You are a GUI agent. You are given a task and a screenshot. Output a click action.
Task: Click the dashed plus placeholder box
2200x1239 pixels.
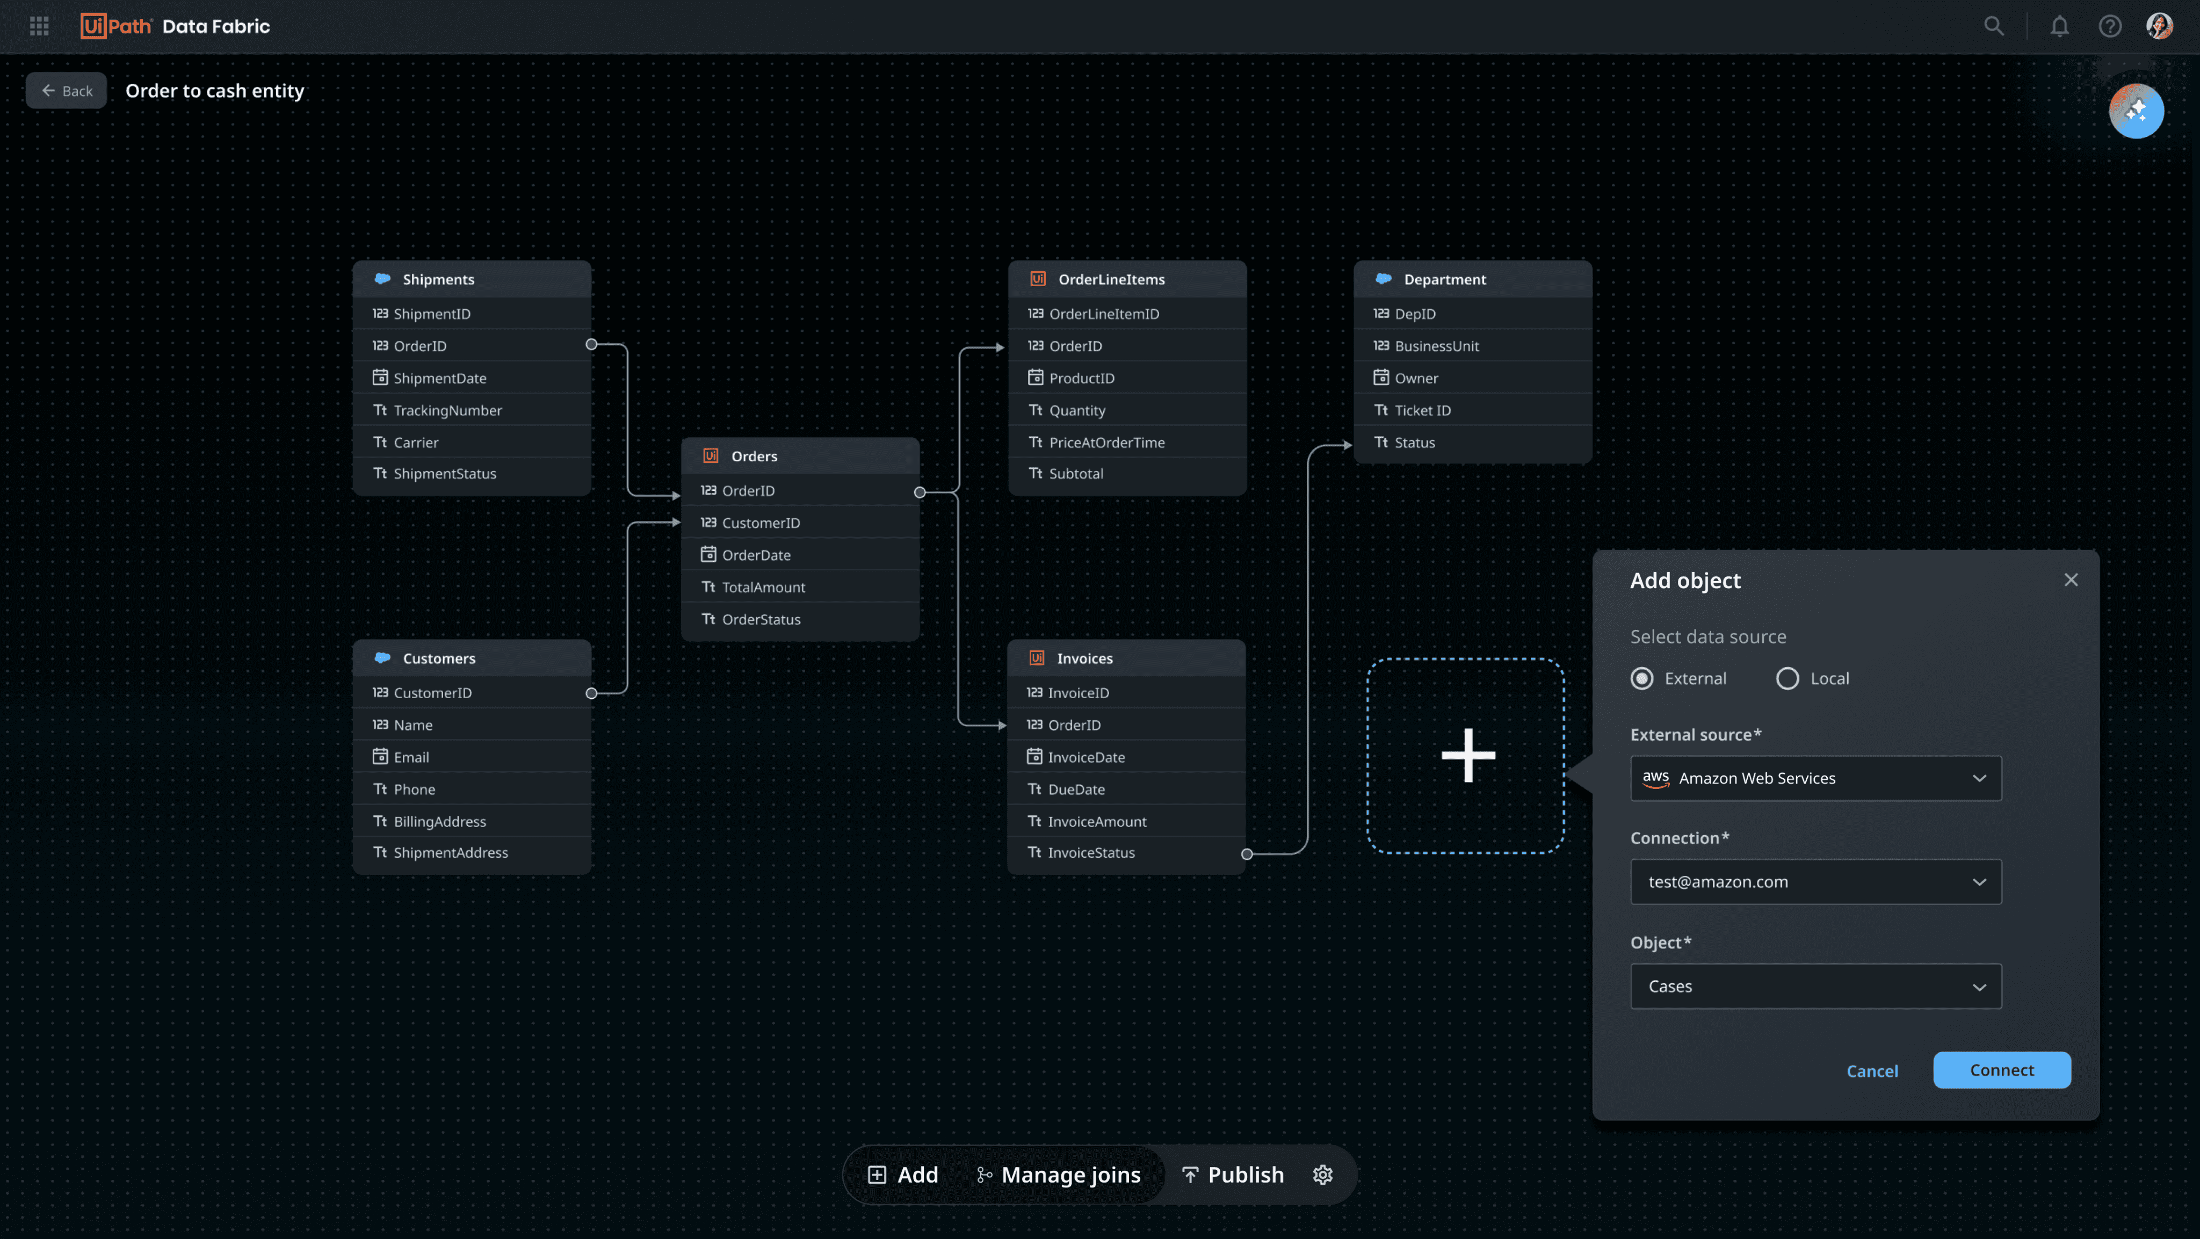click(1466, 756)
